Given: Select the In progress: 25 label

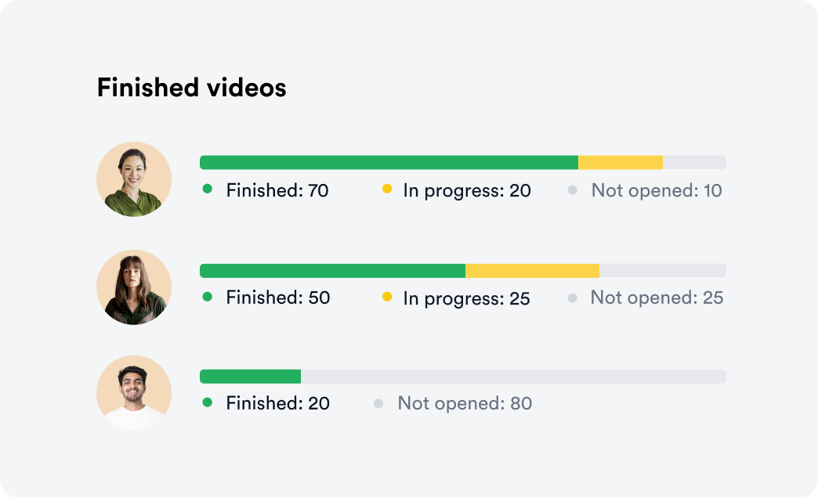Looking at the screenshot, I should click(x=466, y=299).
